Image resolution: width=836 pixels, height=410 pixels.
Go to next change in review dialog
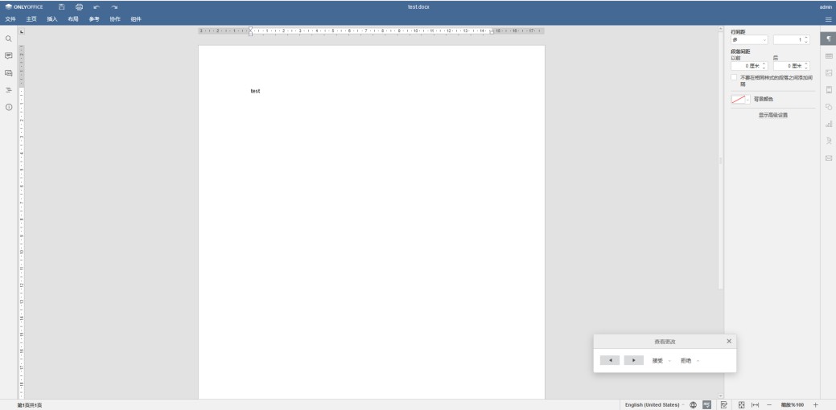click(634, 360)
